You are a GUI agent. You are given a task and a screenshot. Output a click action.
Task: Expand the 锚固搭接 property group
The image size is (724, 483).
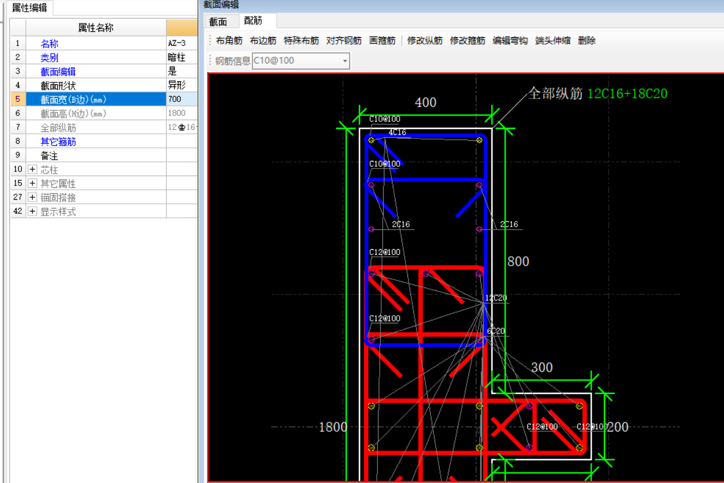(32, 197)
